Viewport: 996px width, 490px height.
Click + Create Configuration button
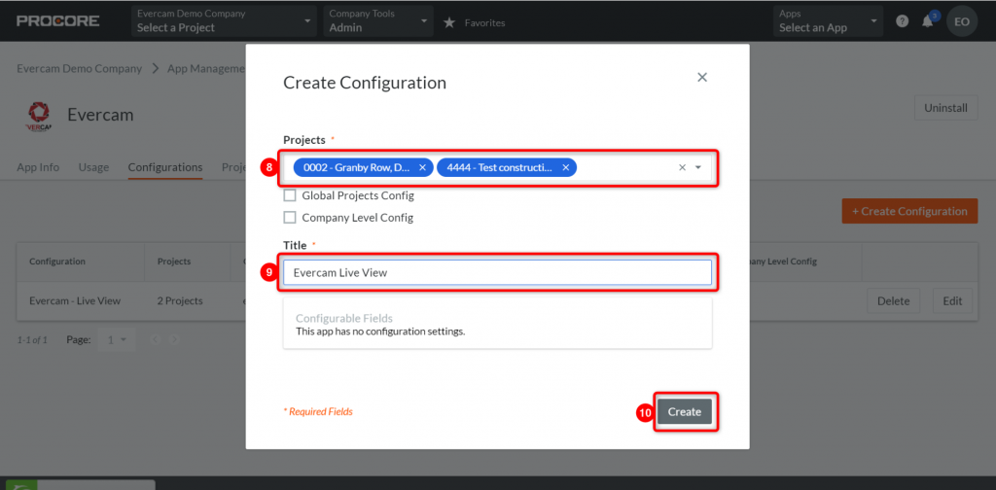pos(909,211)
